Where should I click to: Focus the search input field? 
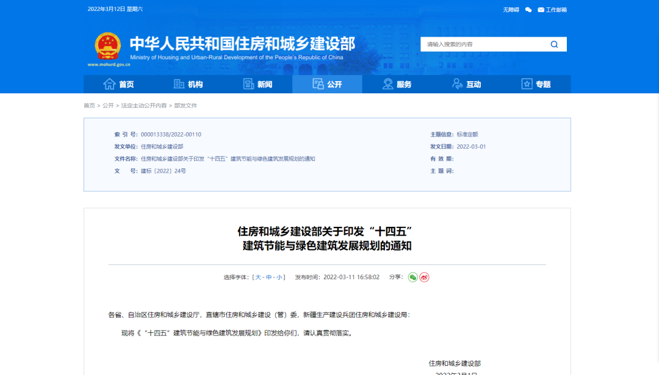[482, 45]
